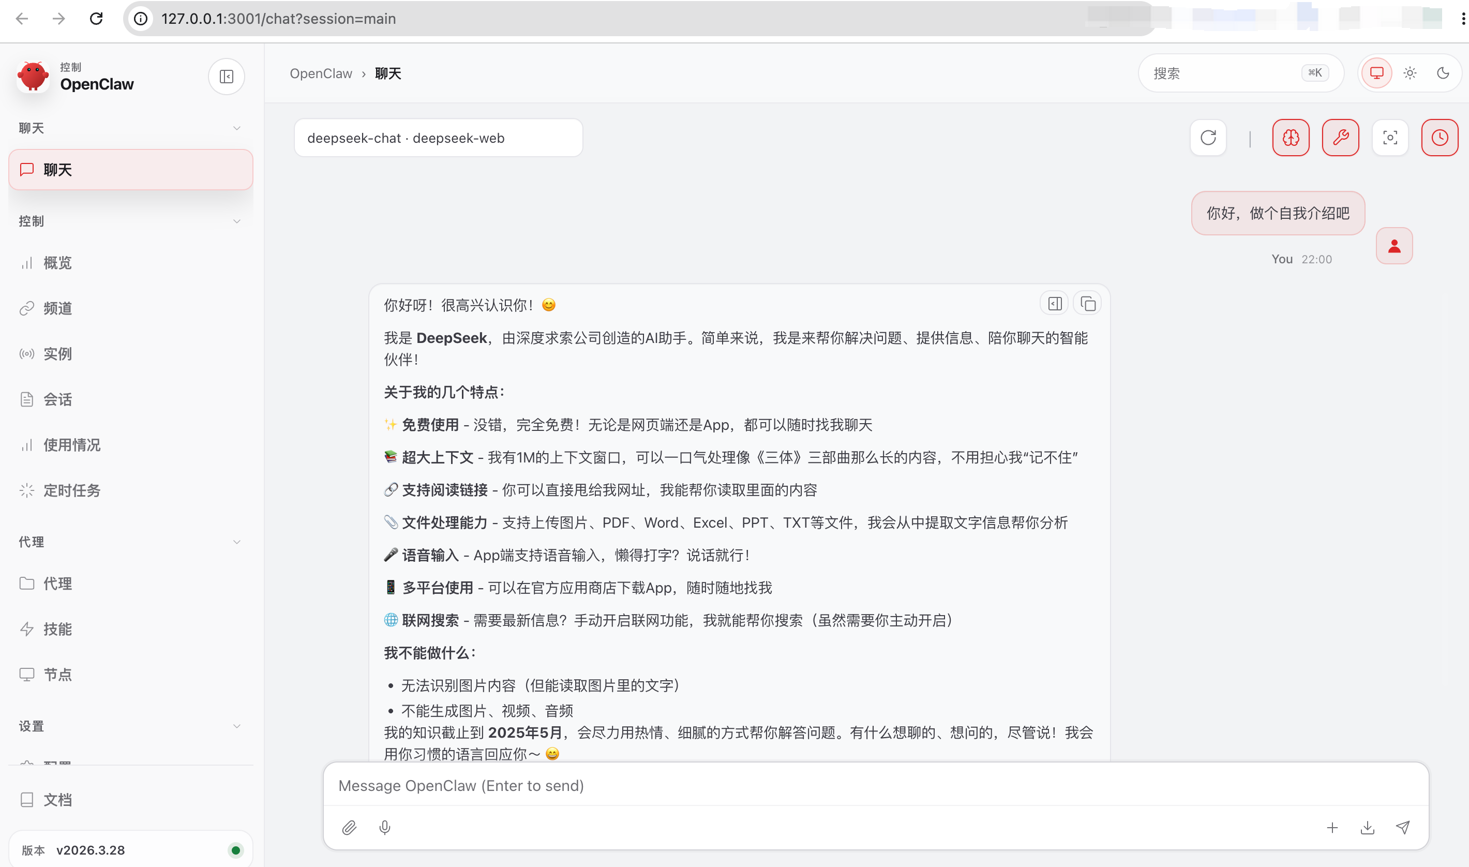1469x867 pixels.
Task: Refresh the chat with the reload icon
Action: click(x=1208, y=138)
